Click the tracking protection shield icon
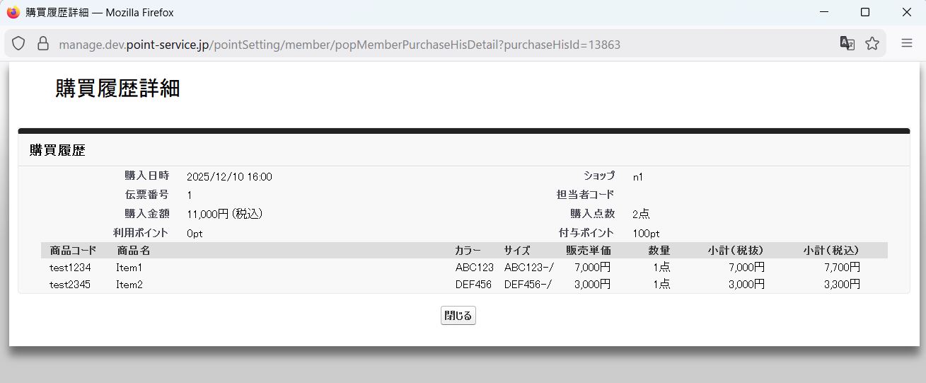926x383 pixels. pyautogui.click(x=19, y=44)
